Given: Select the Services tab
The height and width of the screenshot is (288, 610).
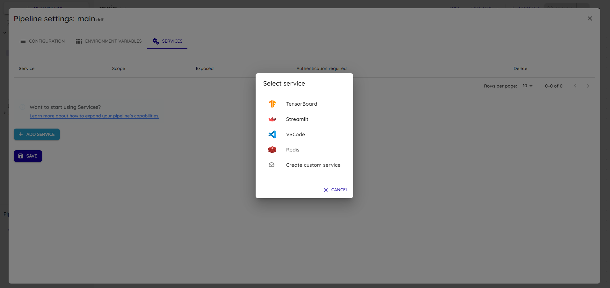Looking at the screenshot, I should (x=167, y=41).
